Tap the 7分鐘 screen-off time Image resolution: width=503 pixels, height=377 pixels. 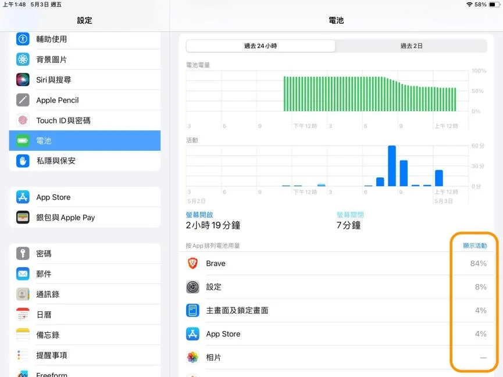click(348, 225)
